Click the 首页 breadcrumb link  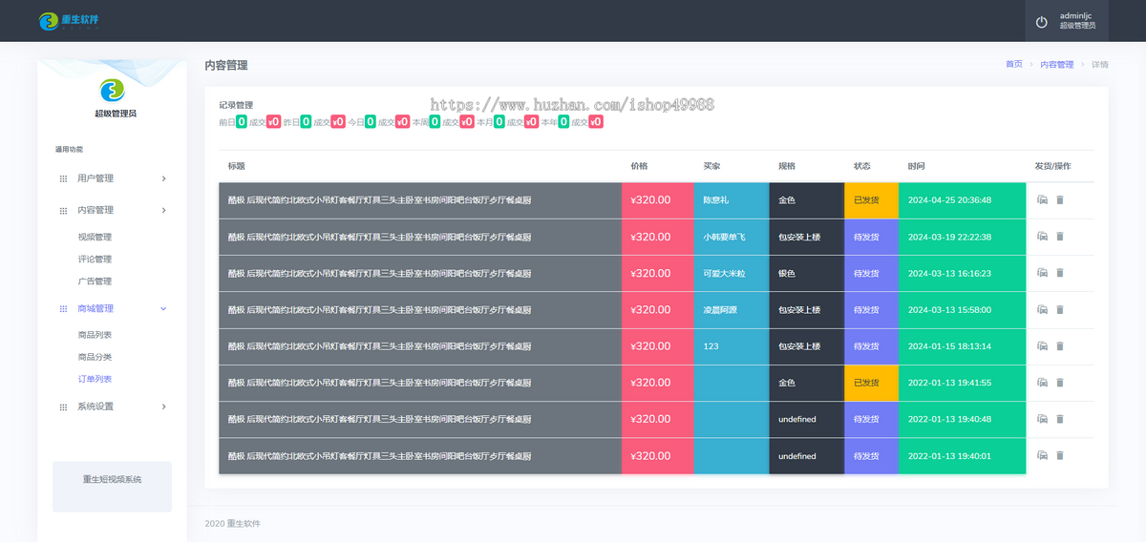click(1013, 64)
